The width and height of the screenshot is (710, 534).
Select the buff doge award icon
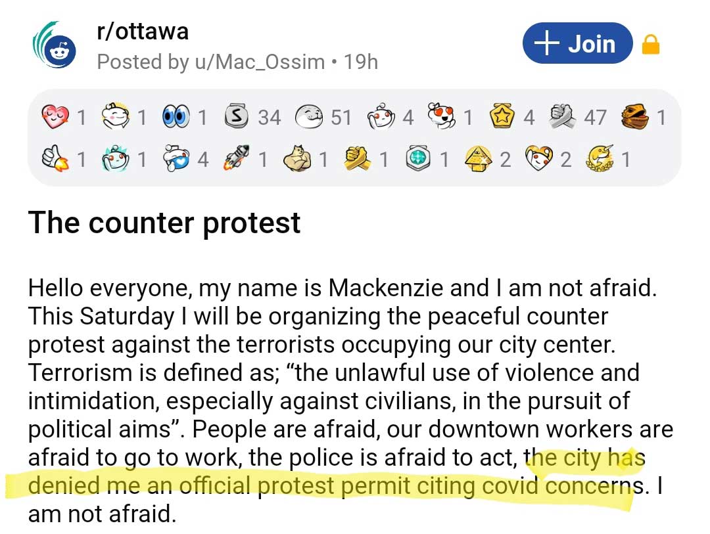[x=297, y=159]
